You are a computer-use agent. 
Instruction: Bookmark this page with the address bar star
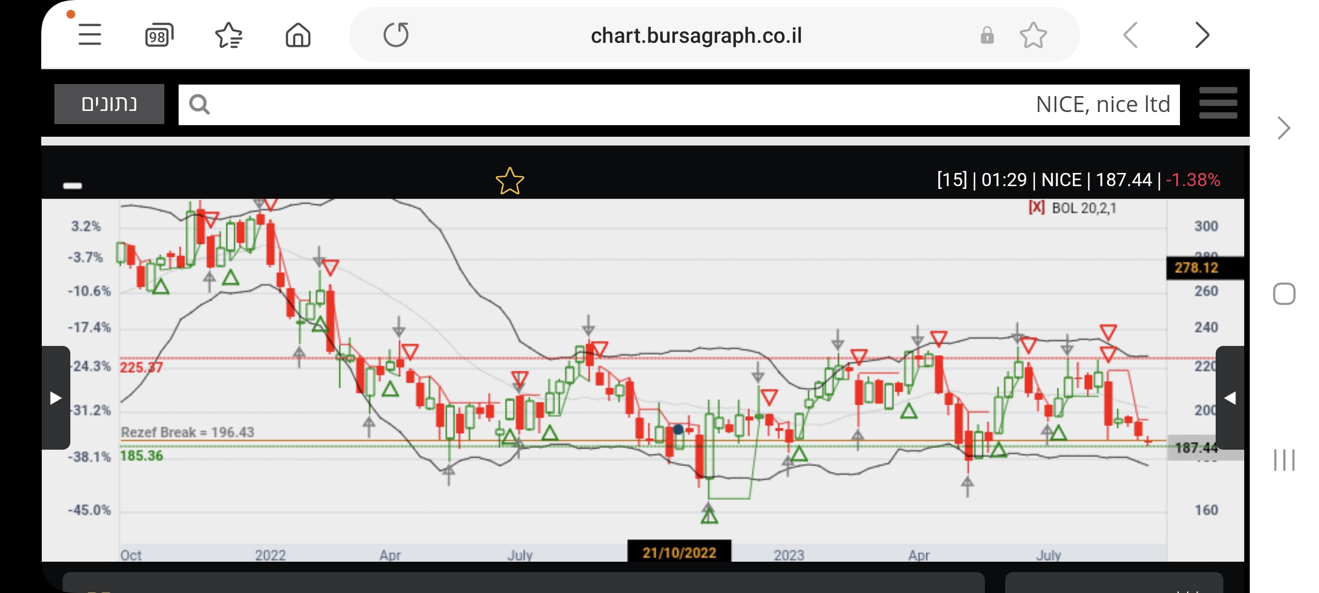point(1033,36)
